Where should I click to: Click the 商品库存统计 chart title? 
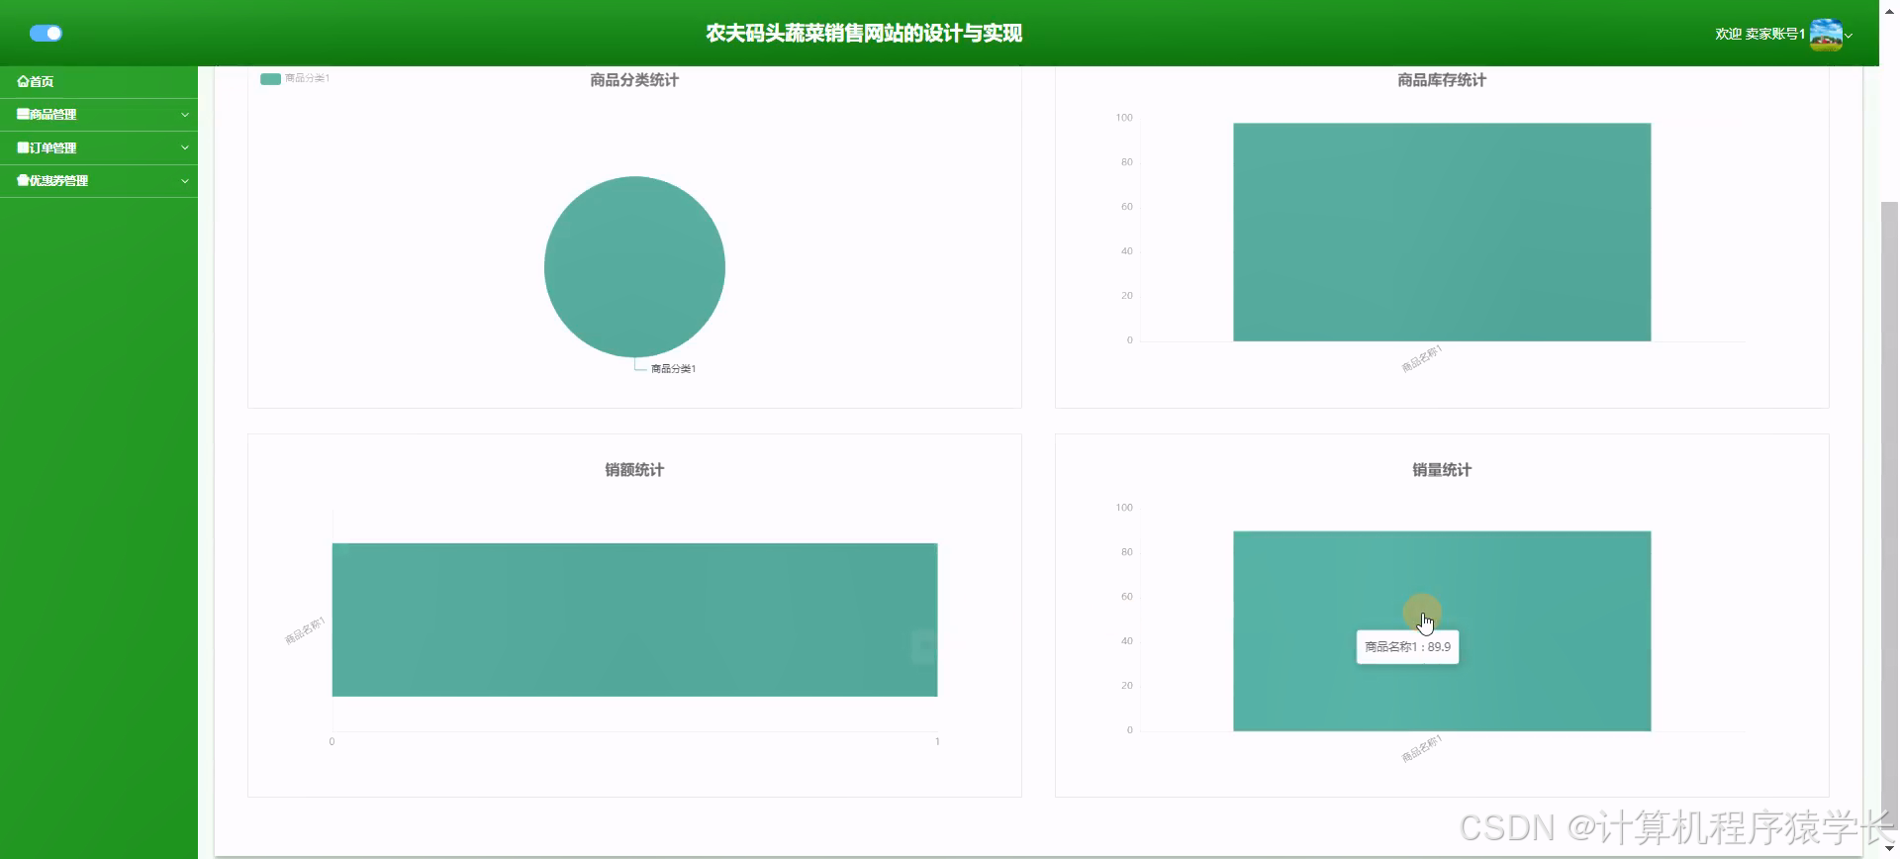point(1442,80)
